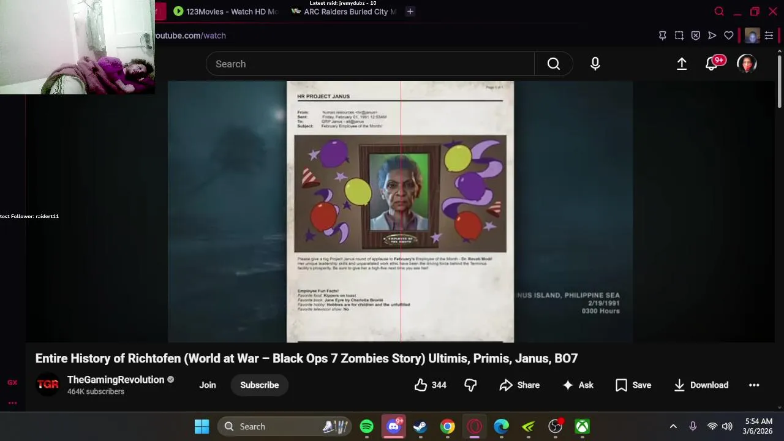Open NVIDIA app from the taskbar
Image resolution: width=784 pixels, height=441 pixels.
[x=529, y=426]
